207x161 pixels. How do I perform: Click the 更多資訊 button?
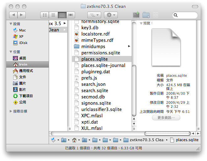(x=166, y=118)
